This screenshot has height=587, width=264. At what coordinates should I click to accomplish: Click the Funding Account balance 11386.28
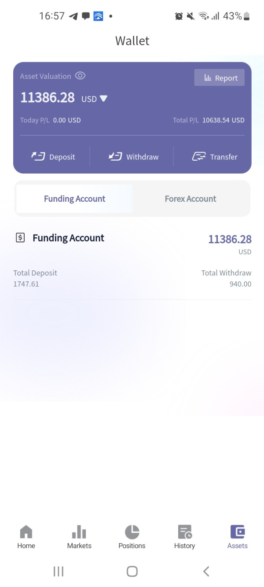(230, 239)
